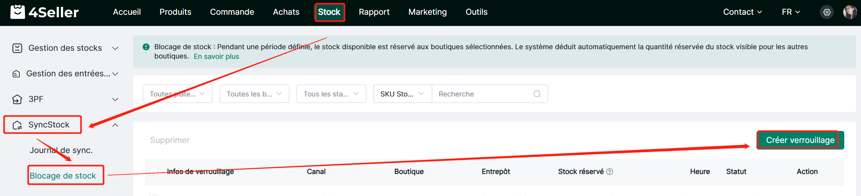This screenshot has height=196, width=861.
Task: Open the Marketing menu
Action: click(427, 12)
